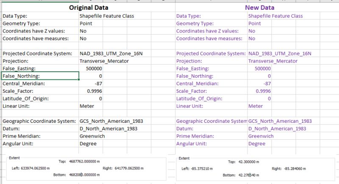The height and width of the screenshot is (184, 339).
Task: Select Original Data 'False_Easting:' label
Action: click(x=40, y=69)
